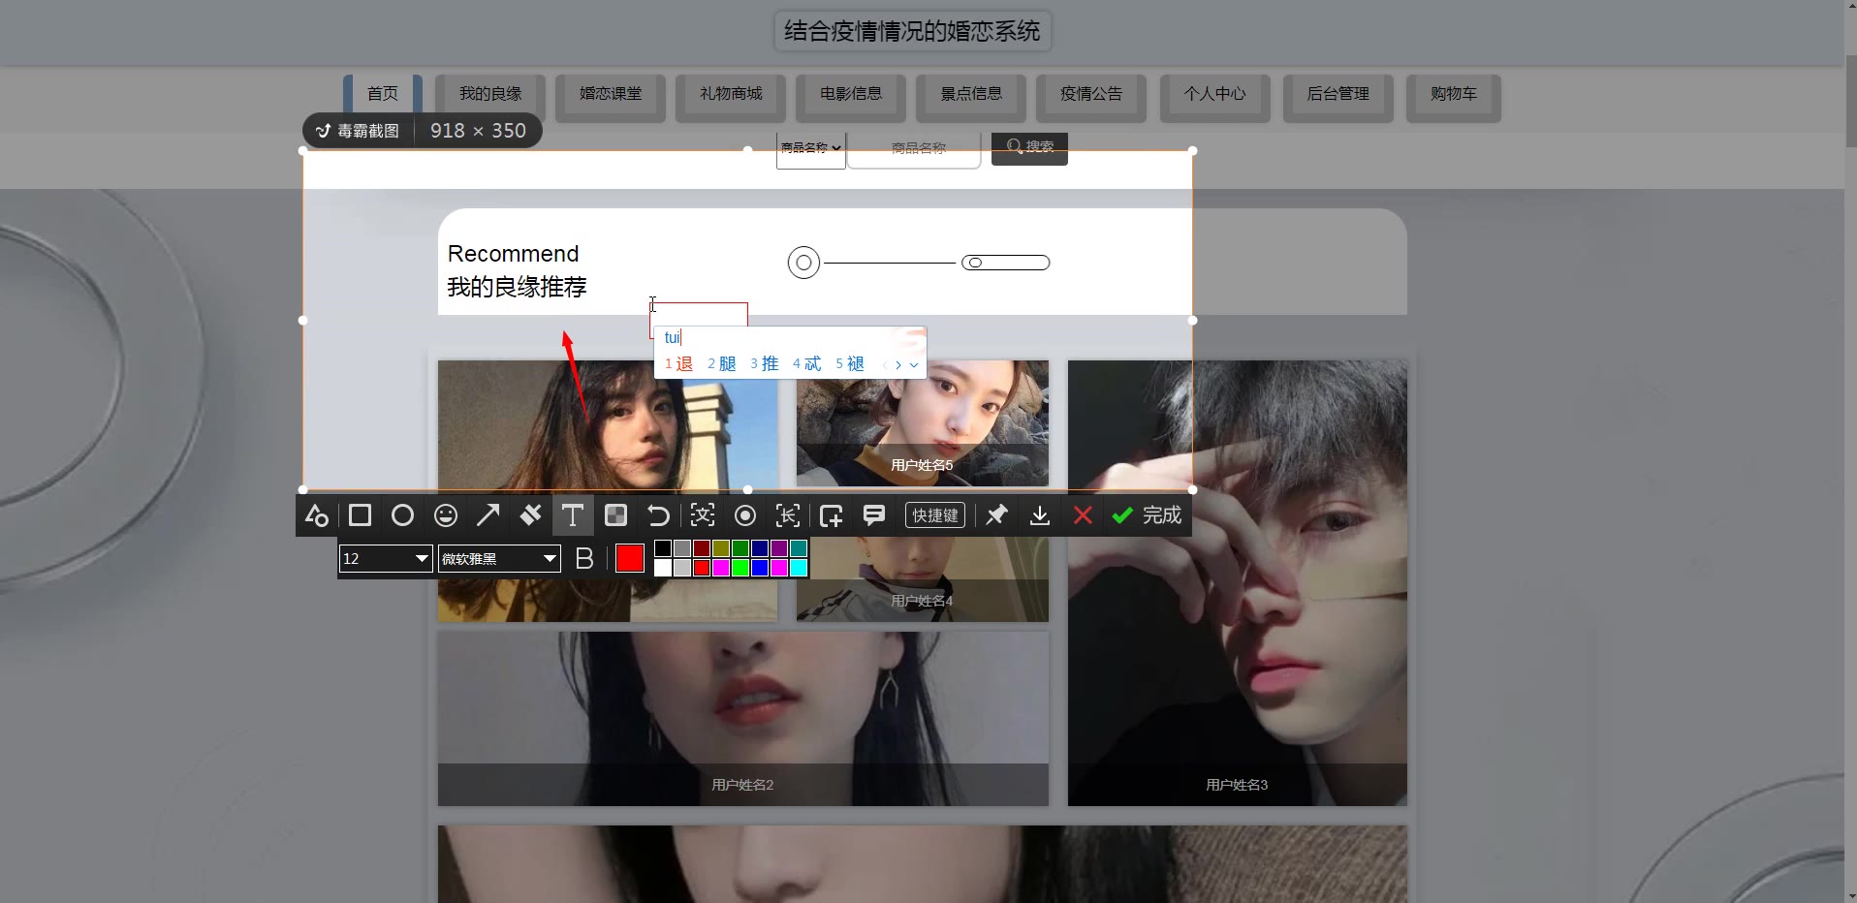Open the 首页 navigation tab
Image resolution: width=1857 pixels, height=903 pixels.
click(383, 94)
